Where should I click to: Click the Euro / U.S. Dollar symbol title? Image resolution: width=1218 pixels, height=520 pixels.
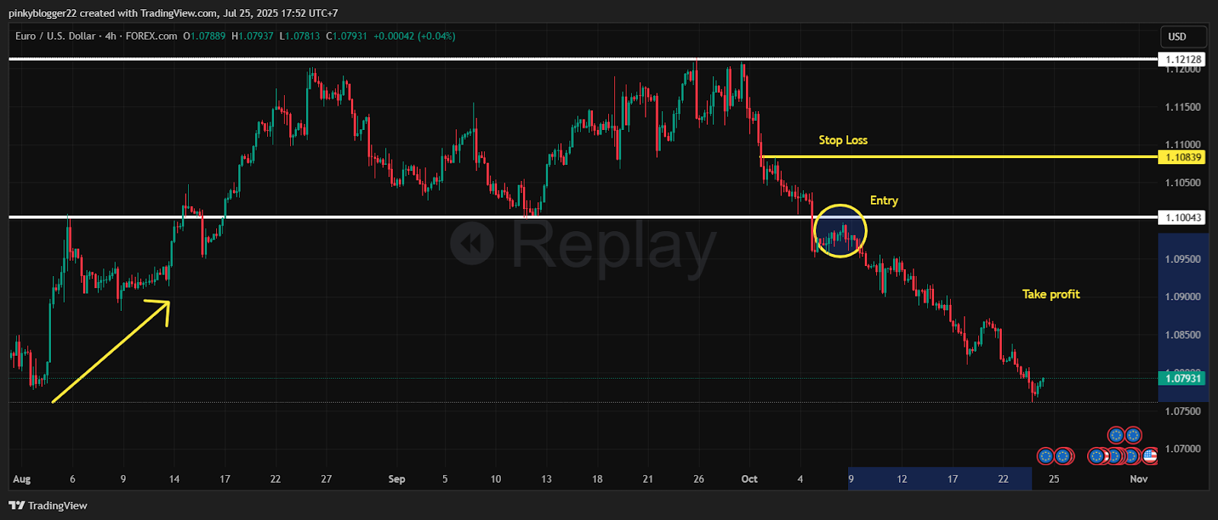pyautogui.click(x=56, y=36)
